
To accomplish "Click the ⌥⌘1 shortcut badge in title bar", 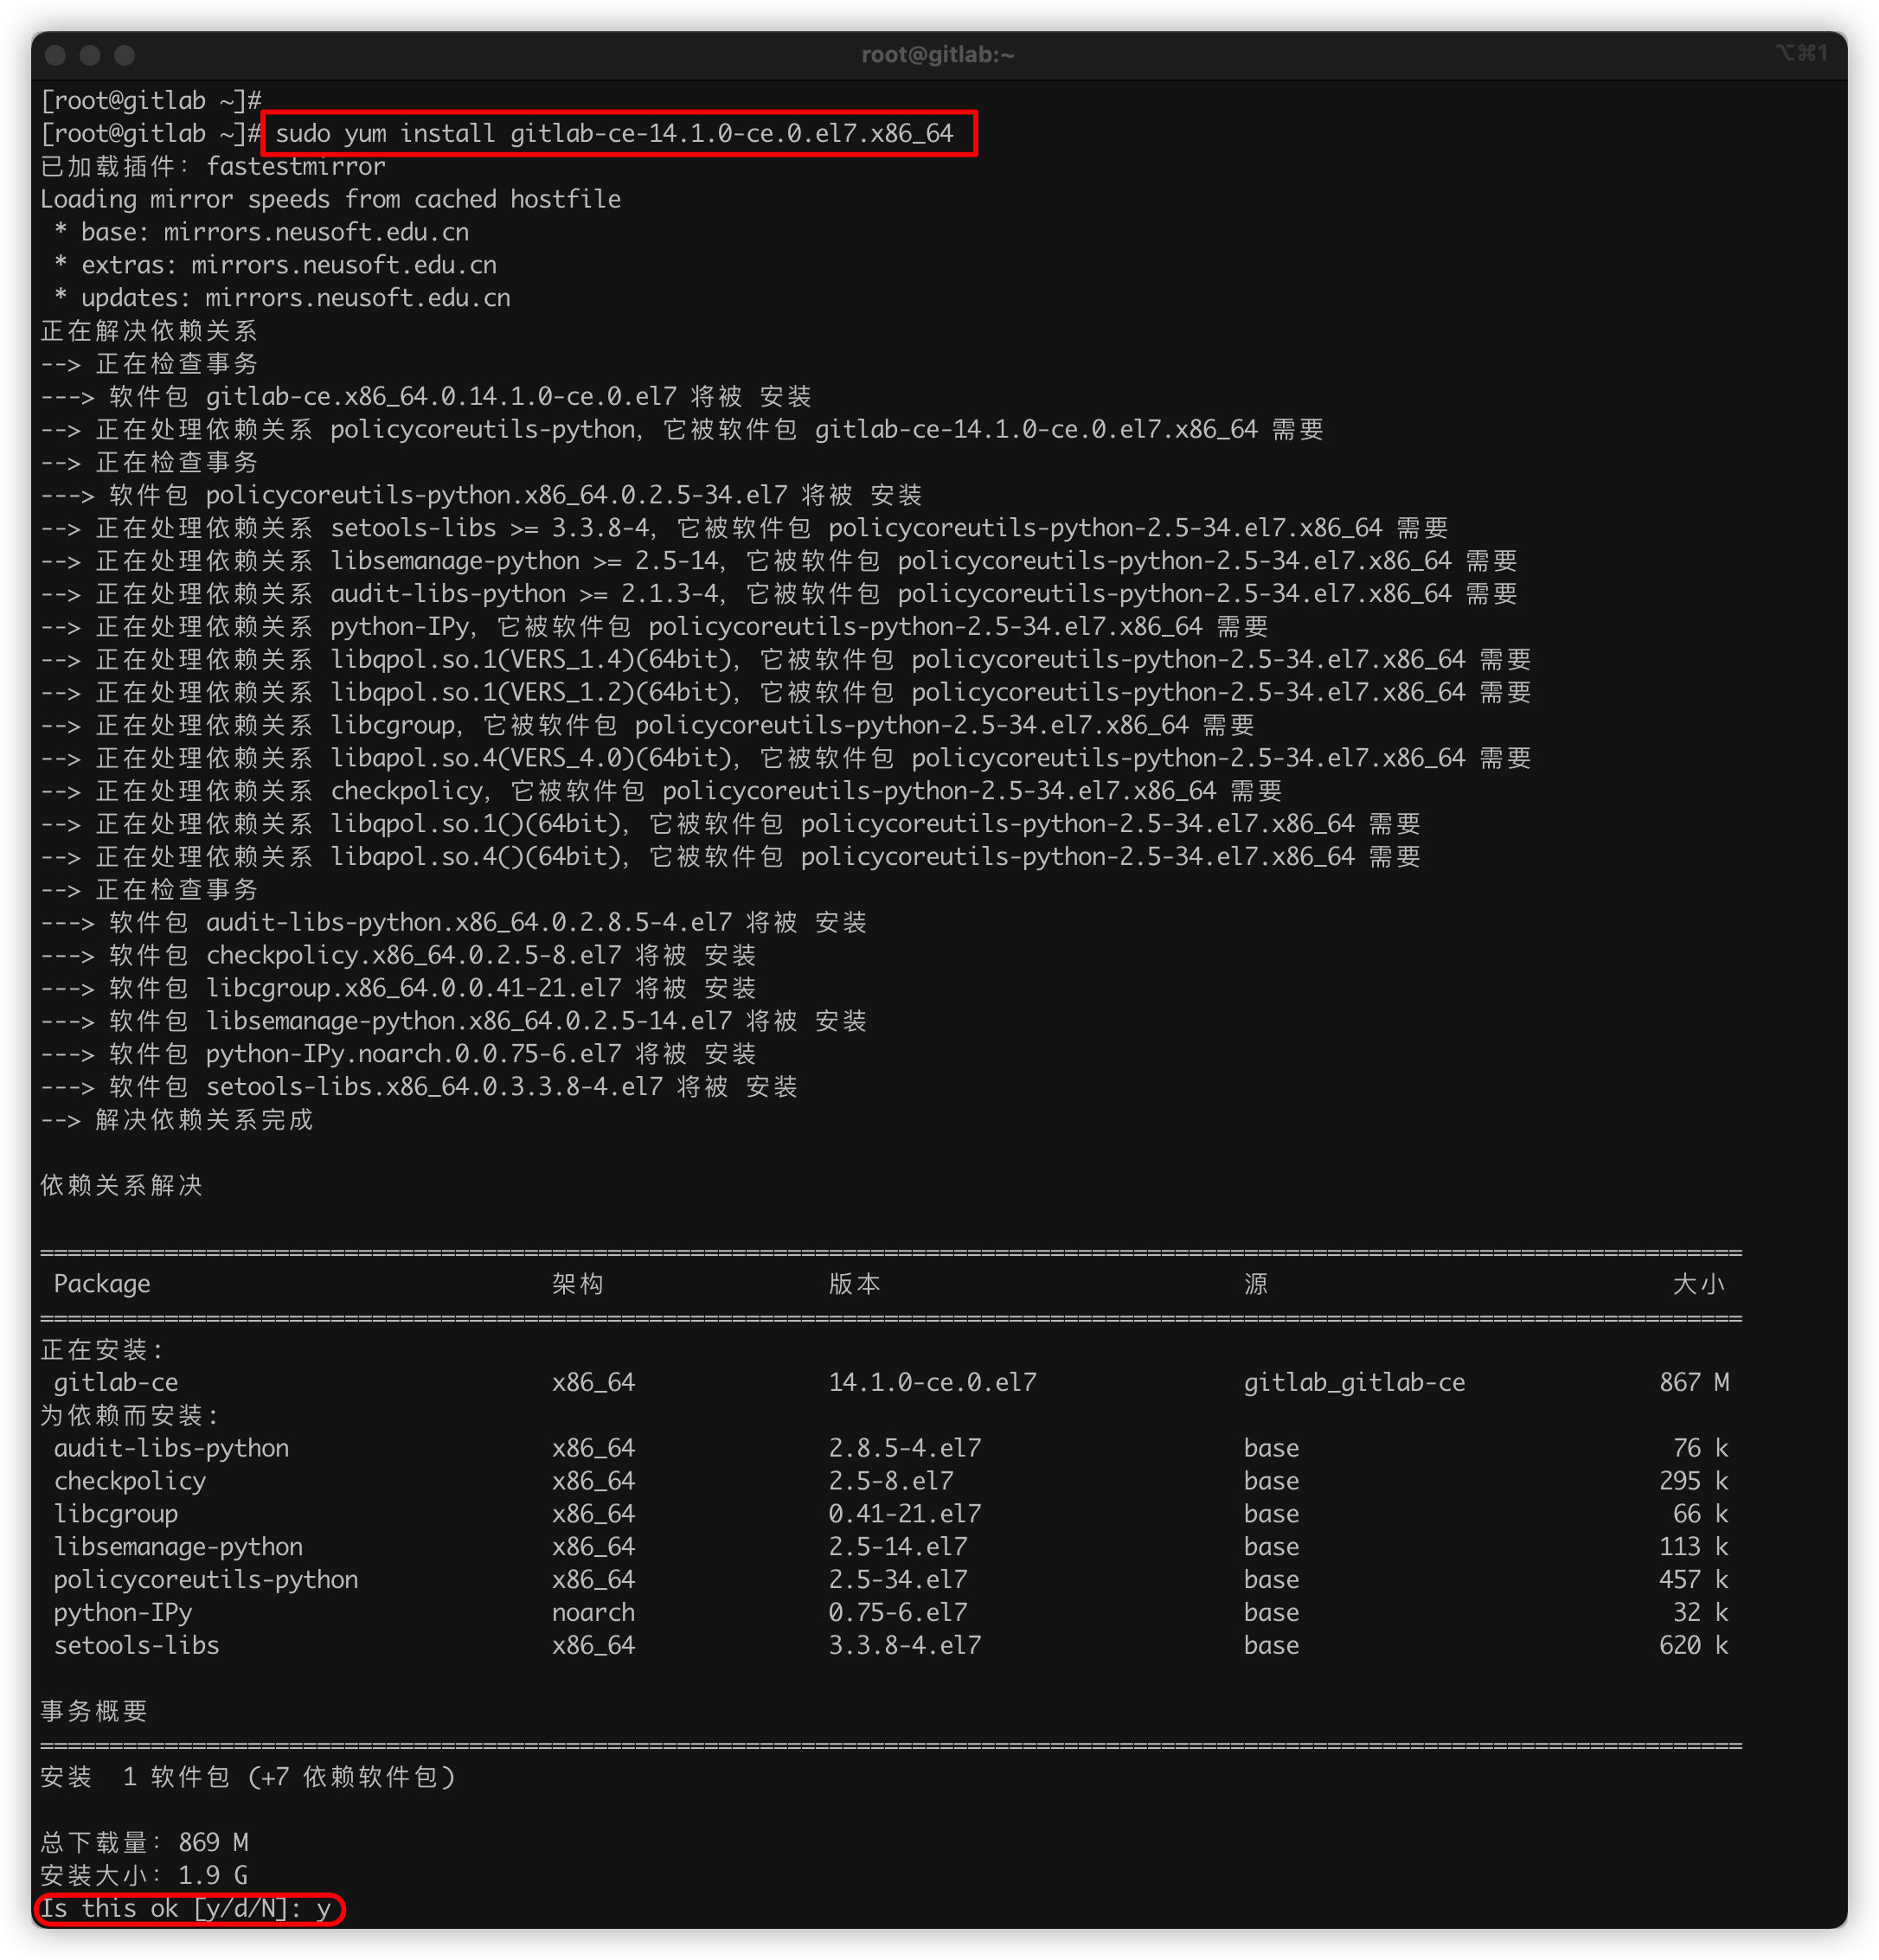I will point(1801,53).
